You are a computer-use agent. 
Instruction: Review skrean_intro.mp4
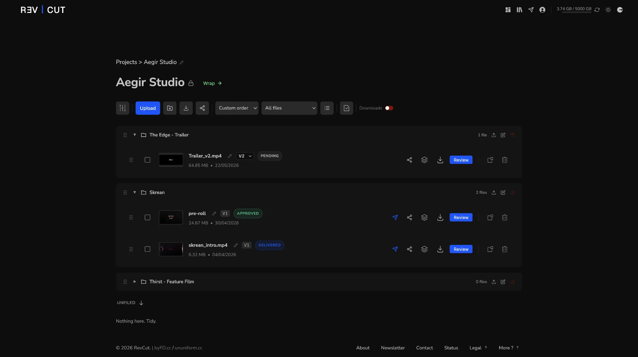[x=461, y=249]
